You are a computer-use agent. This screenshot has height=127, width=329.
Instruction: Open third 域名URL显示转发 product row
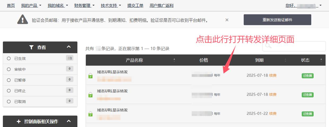coord(206,114)
